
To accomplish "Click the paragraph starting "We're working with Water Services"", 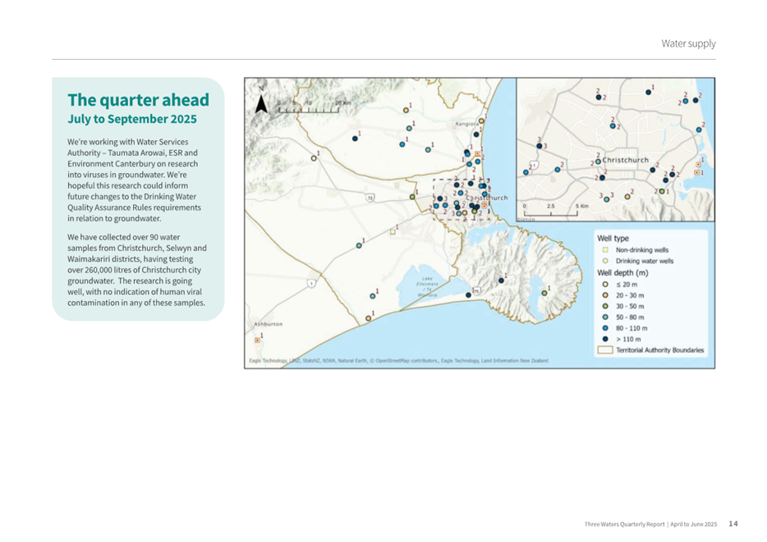I will pyautogui.click(x=134, y=180).
